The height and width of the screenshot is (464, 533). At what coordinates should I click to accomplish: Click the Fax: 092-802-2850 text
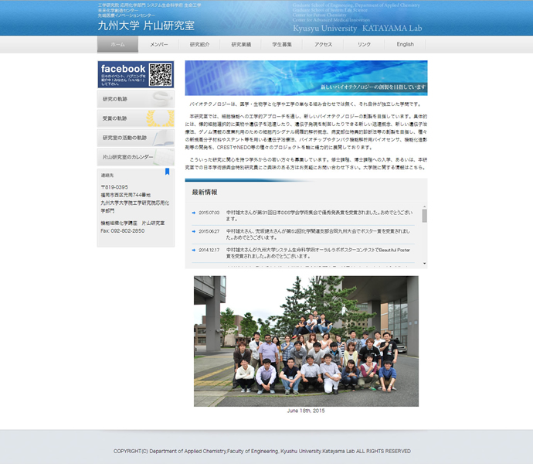tap(123, 230)
